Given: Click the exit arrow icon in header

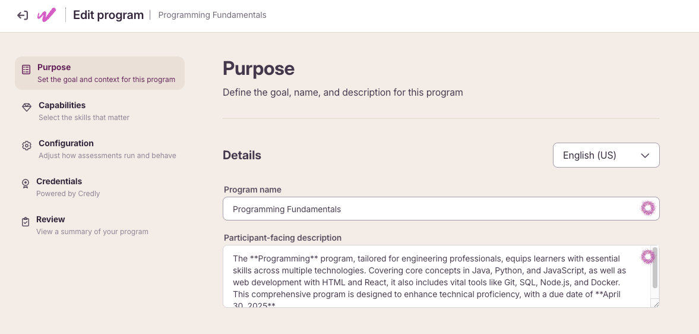Looking at the screenshot, I should 23,15.
